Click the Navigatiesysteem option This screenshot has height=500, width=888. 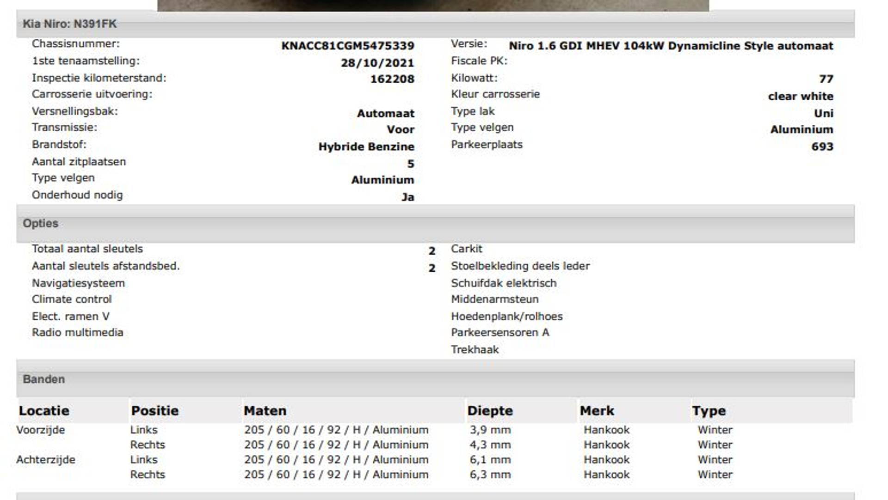point(78,283)
